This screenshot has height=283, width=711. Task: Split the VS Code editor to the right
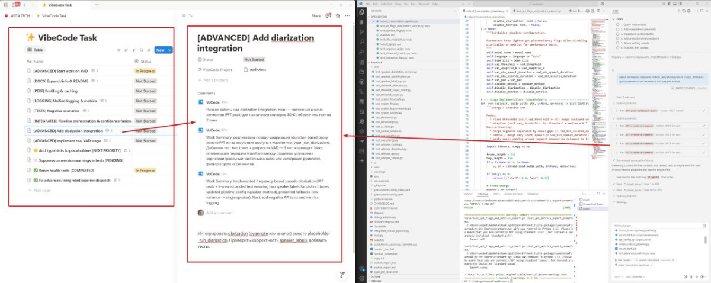[x=598, y=11]
